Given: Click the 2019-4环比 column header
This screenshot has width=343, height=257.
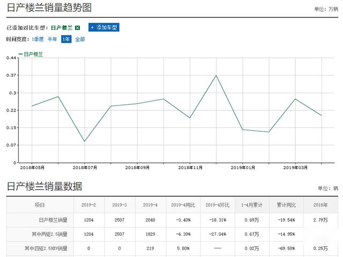Looking at the screenshot, I should (218, 205).
